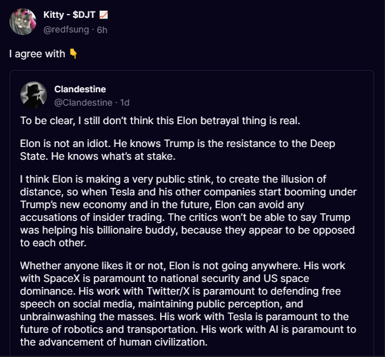Open the Kitty - $DJT display name

70,15
